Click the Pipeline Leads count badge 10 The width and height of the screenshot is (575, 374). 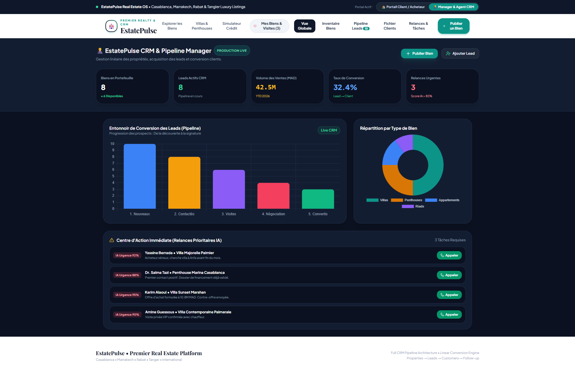pos(366,29)
